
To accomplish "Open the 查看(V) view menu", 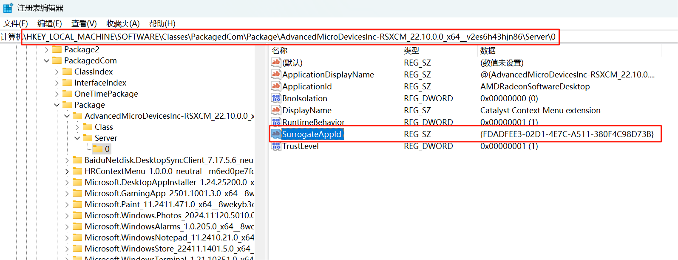I will click(84, 24).
